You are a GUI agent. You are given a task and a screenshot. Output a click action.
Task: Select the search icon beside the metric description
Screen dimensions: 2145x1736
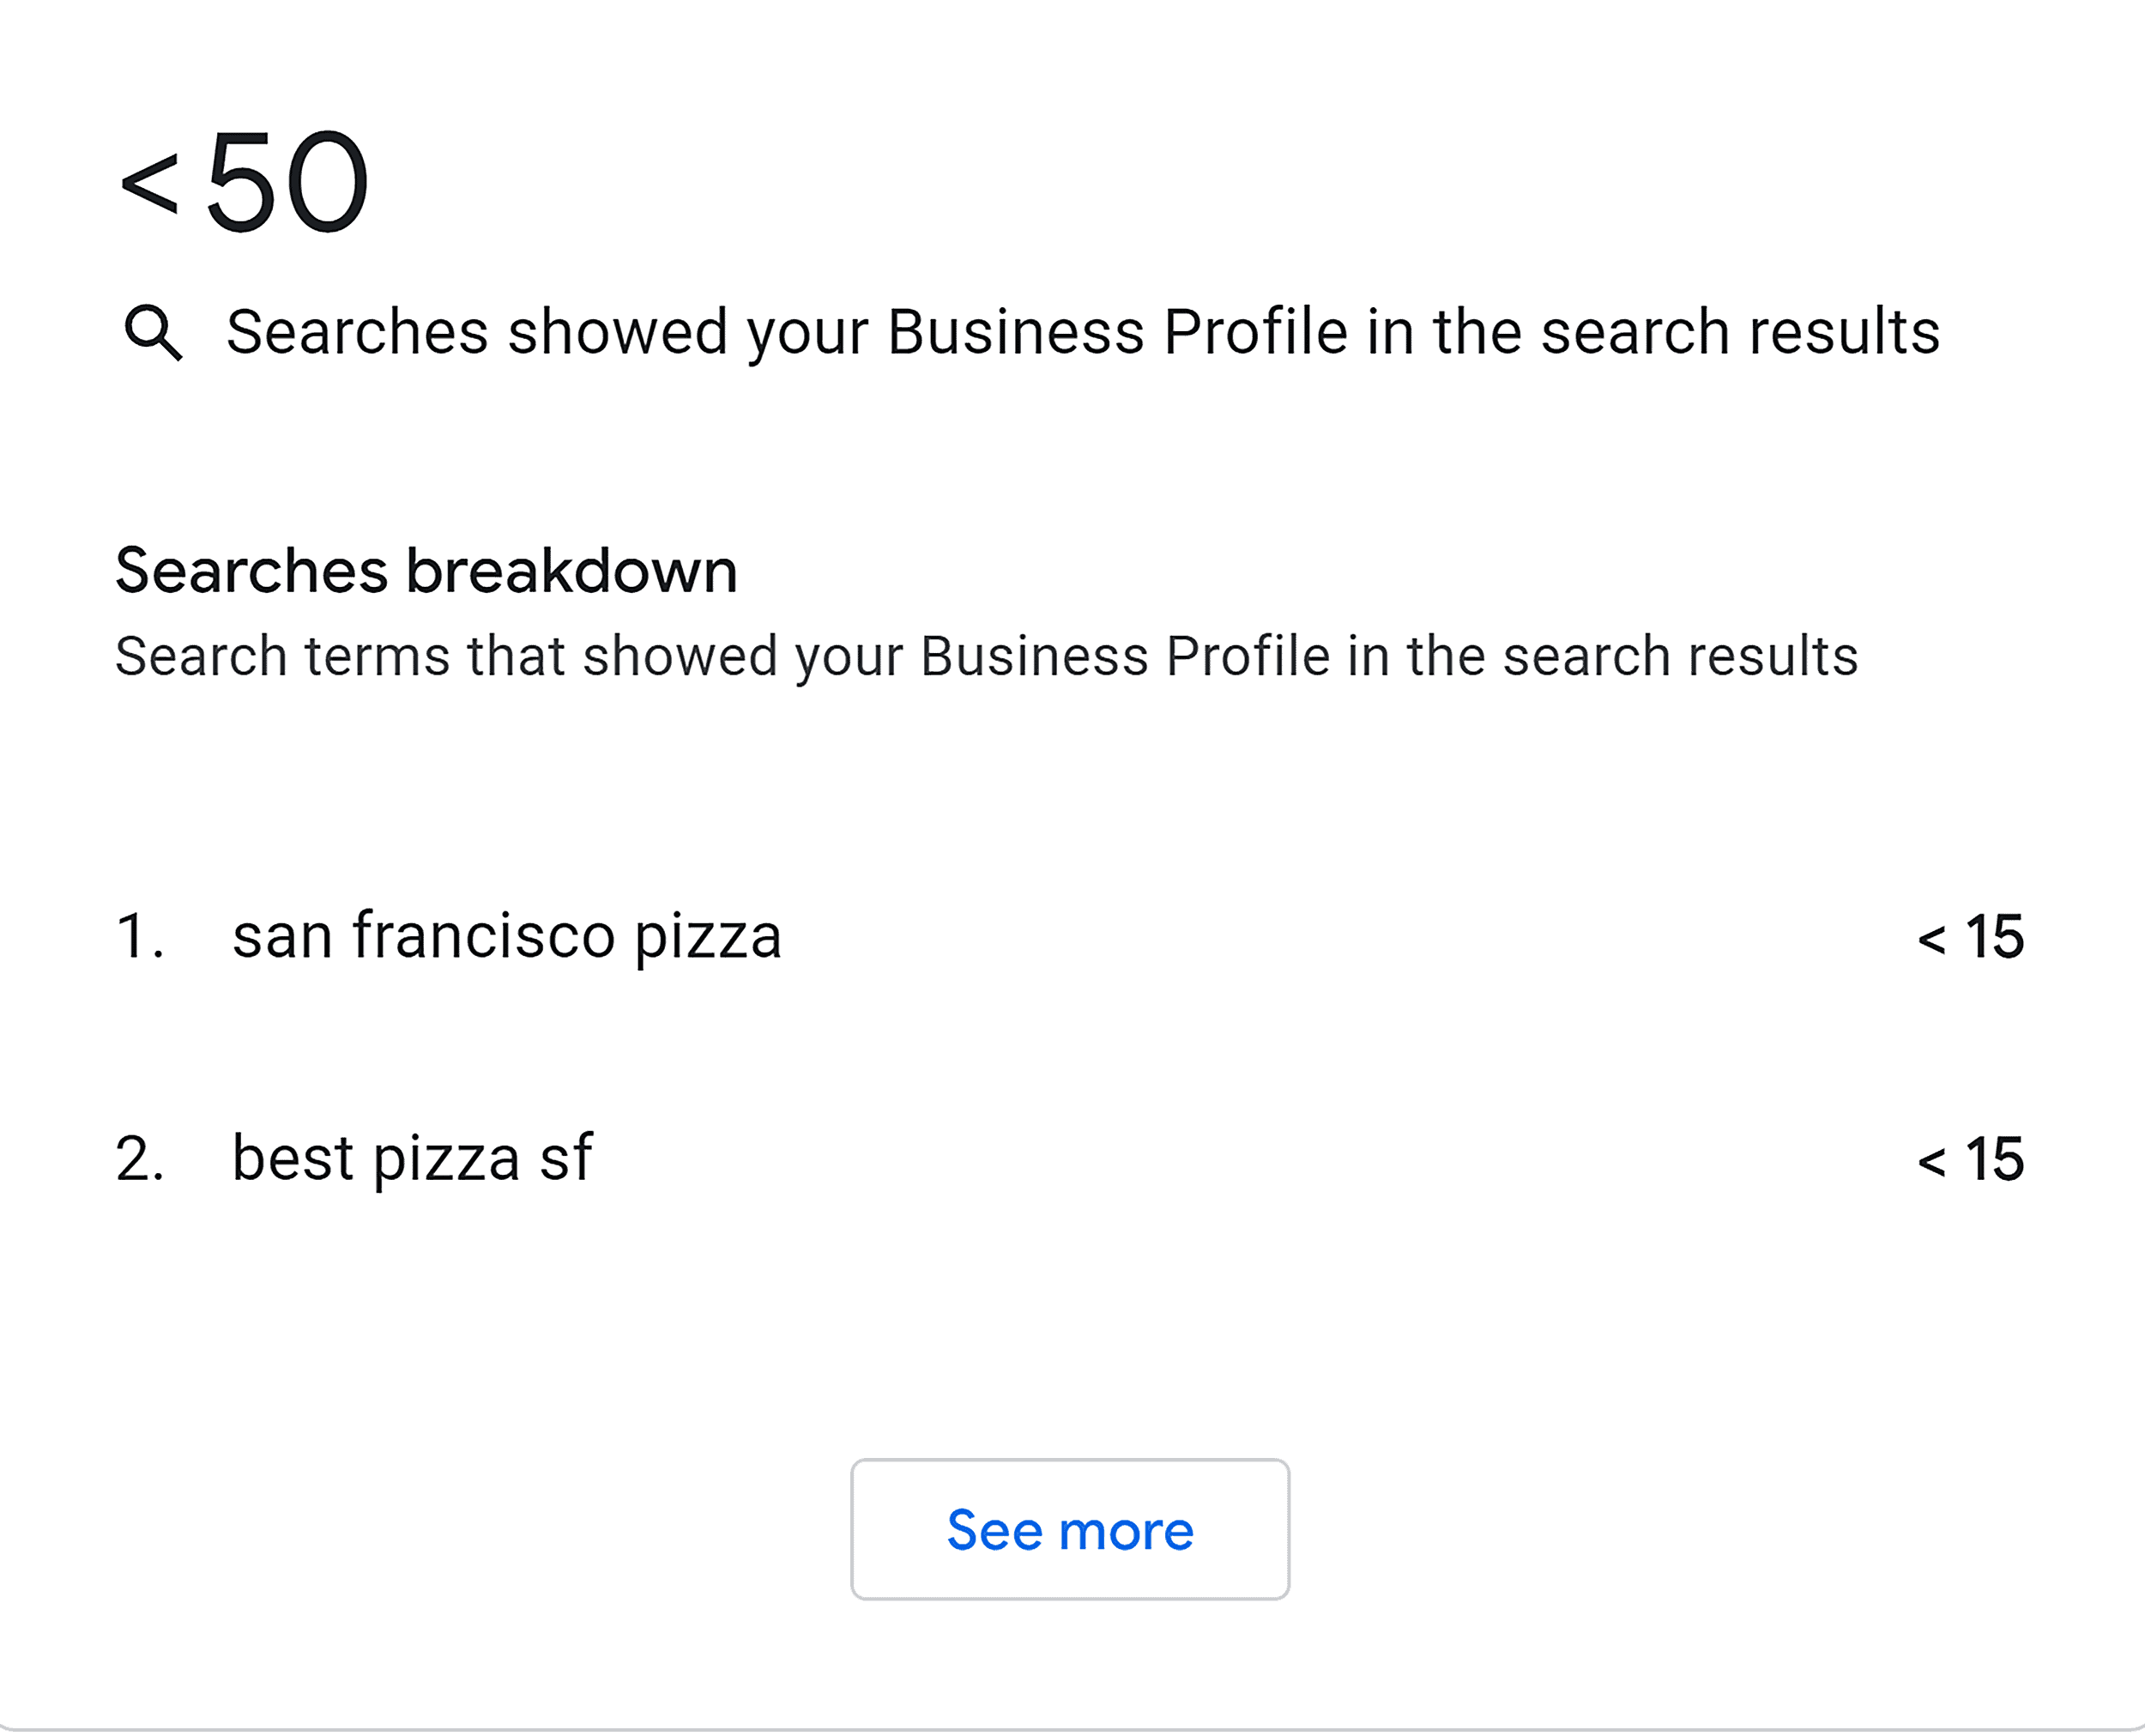[x=155, y=334]
